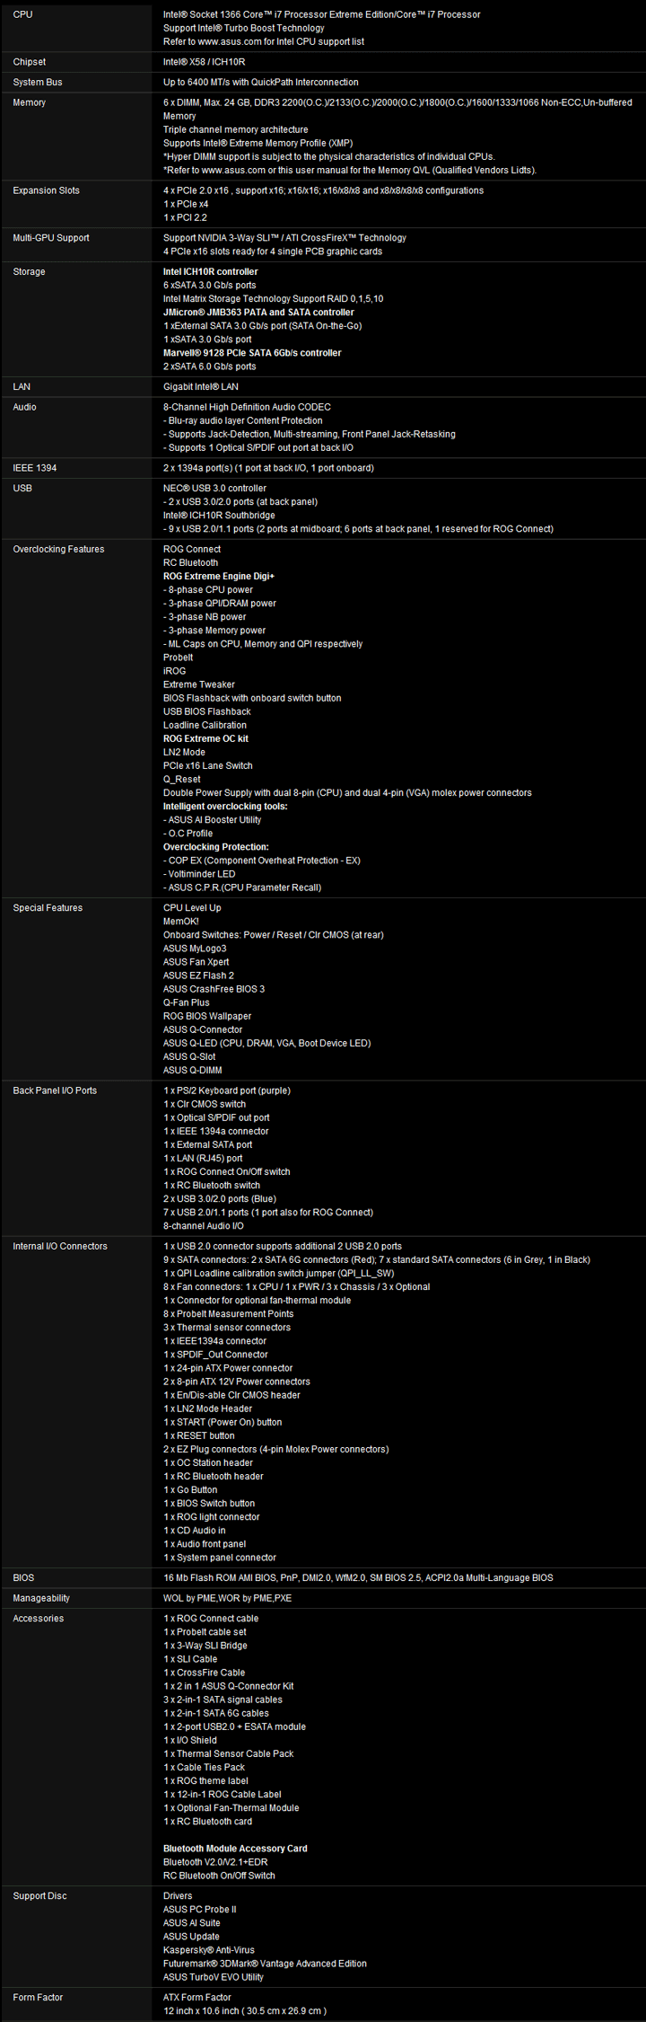This screenshot has width=646, height=2022.
Task: Click the Form Factor row label
Action: [x=38, y=1998]
